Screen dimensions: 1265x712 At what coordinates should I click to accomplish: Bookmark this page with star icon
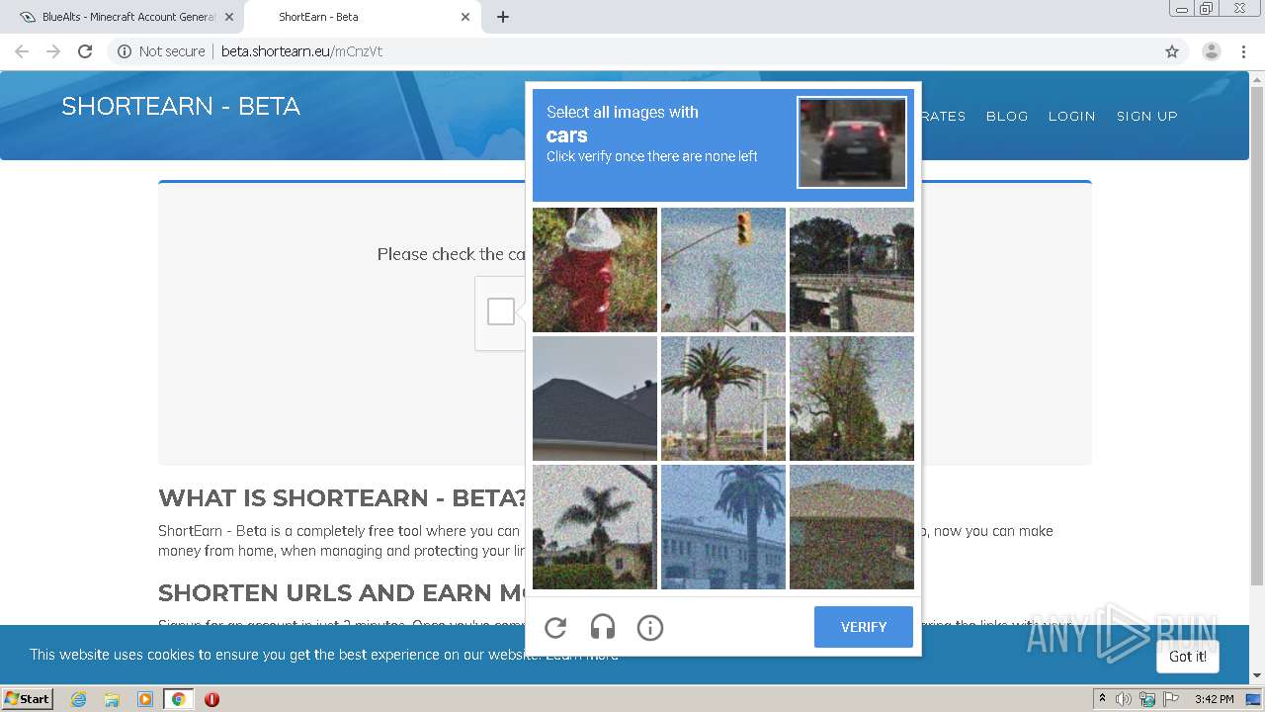click(x=1172, y=51)
